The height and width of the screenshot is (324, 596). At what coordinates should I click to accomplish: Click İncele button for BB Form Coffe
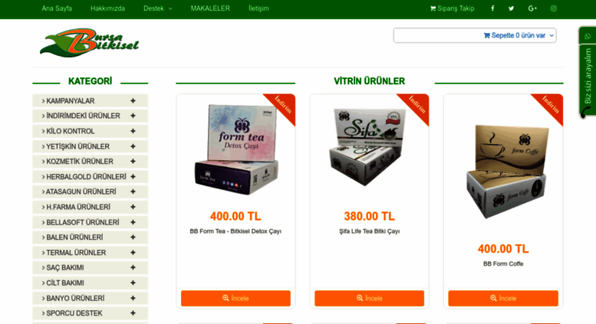point(503,298)
